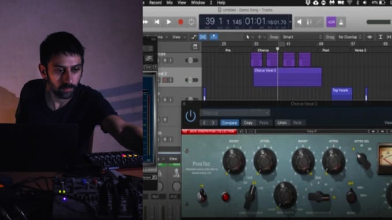Image resolution: width=392 pixels, height=220 pixels.
Task: Click the vertical auto zoom icon
Action: pyautogui.click(x=380, y=37)
